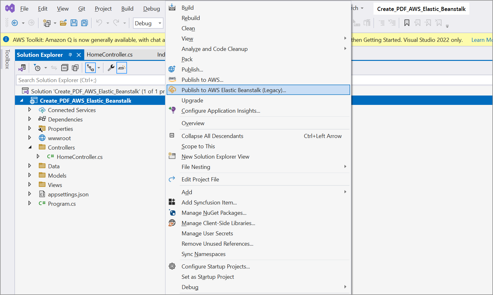493x295 pixels.
Task: Click the Undo arrow icon
Action: point(99,22)
